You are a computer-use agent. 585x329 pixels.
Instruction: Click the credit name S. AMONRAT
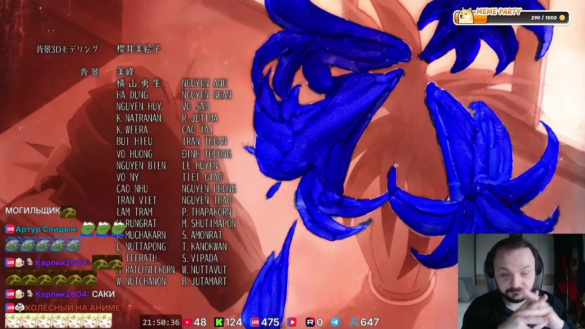pos(202,235)
